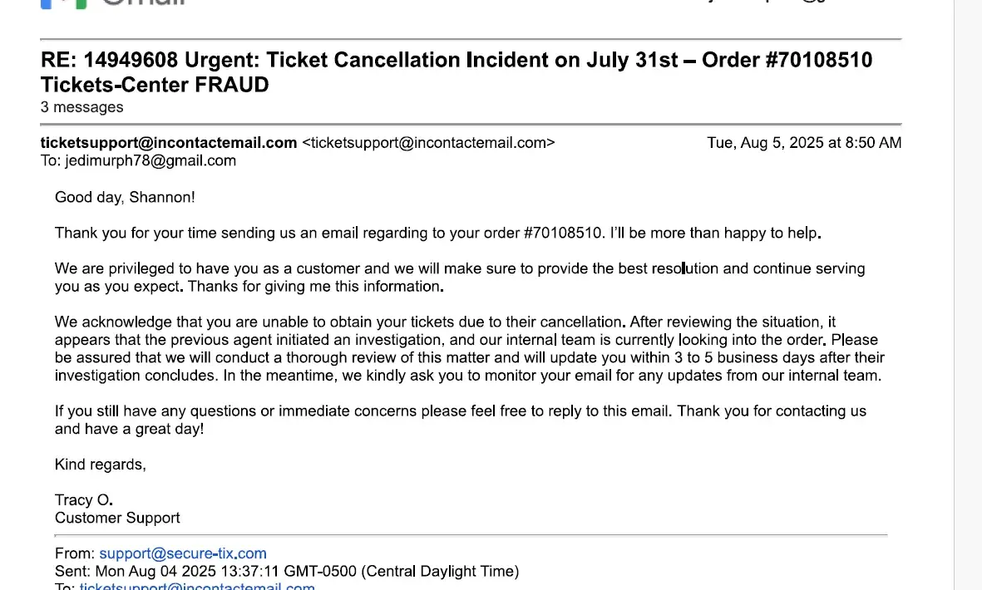Click the signature name Tracy O.
982x590 pixels.
pos(84,500)
